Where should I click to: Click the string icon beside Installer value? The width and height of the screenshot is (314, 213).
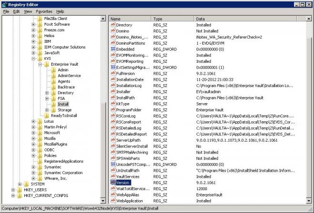[x=113, y=91]
